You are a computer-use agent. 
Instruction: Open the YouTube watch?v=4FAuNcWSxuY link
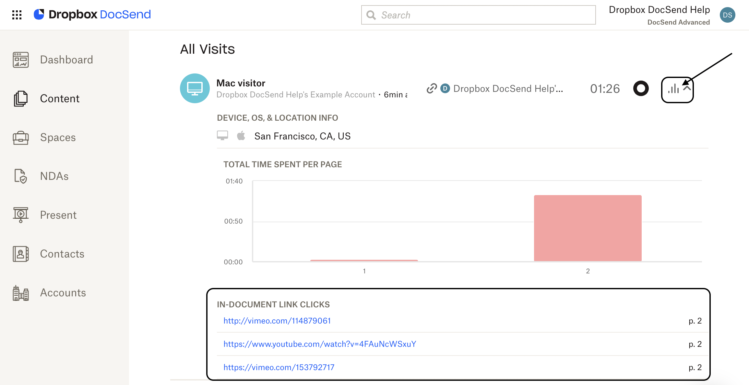pyautogui.click(x=320, y=344)
